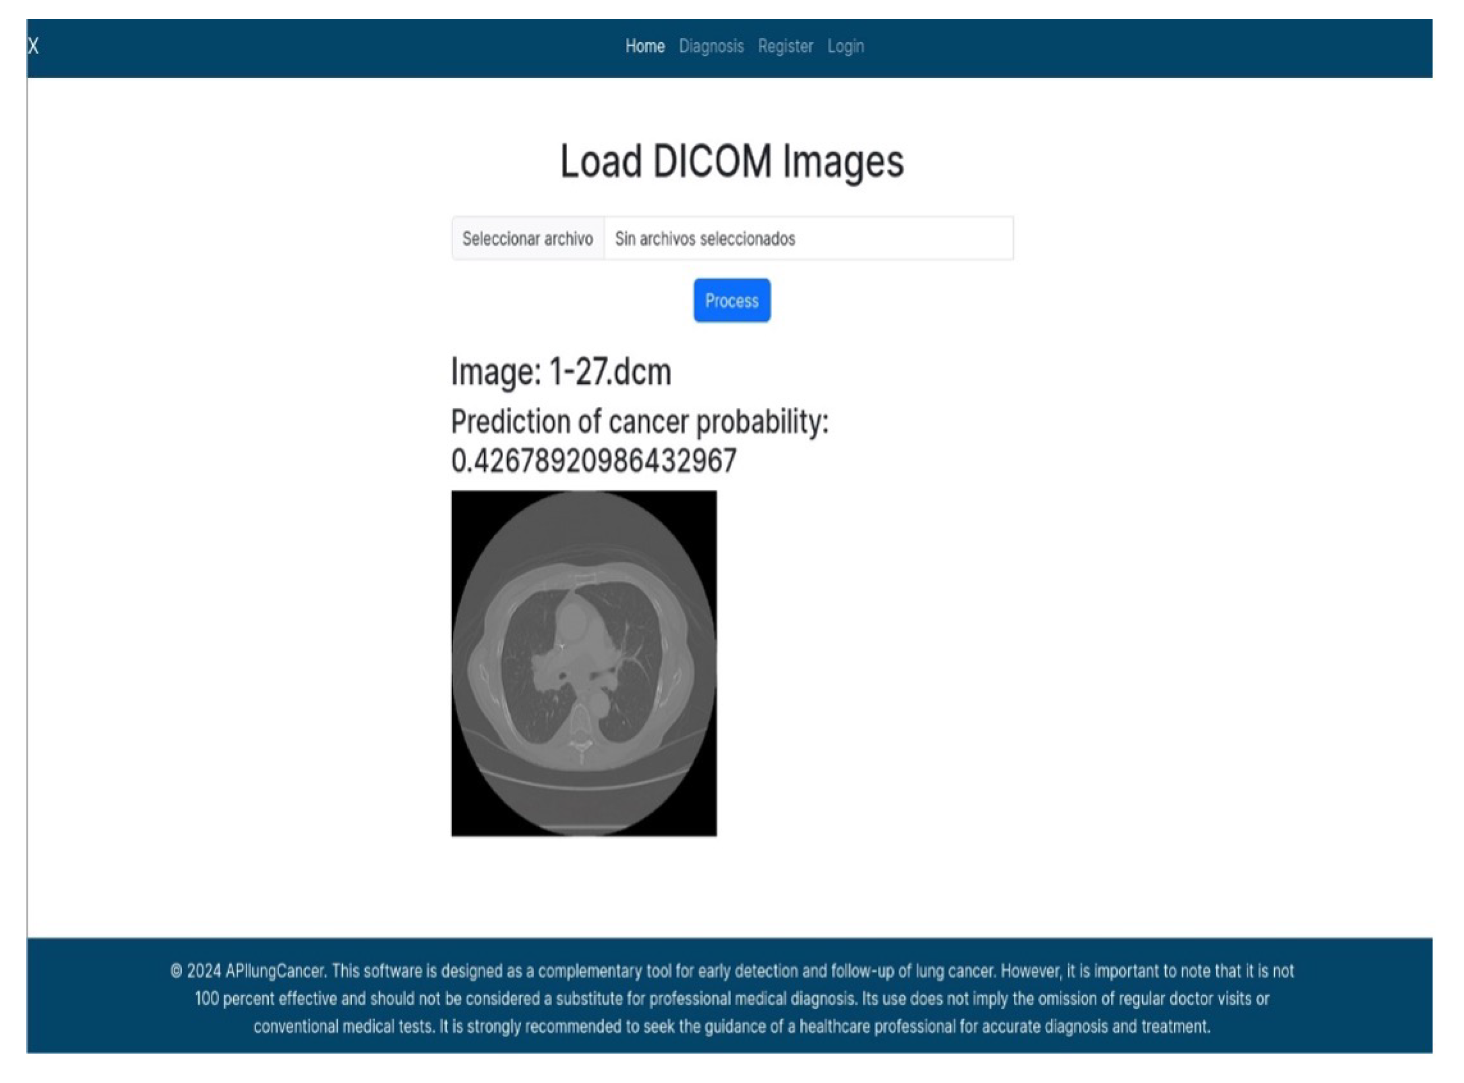Go to the Register page
This screenshot has height=1083, width=1464.
pyautogui.click(x=785, y=46)
